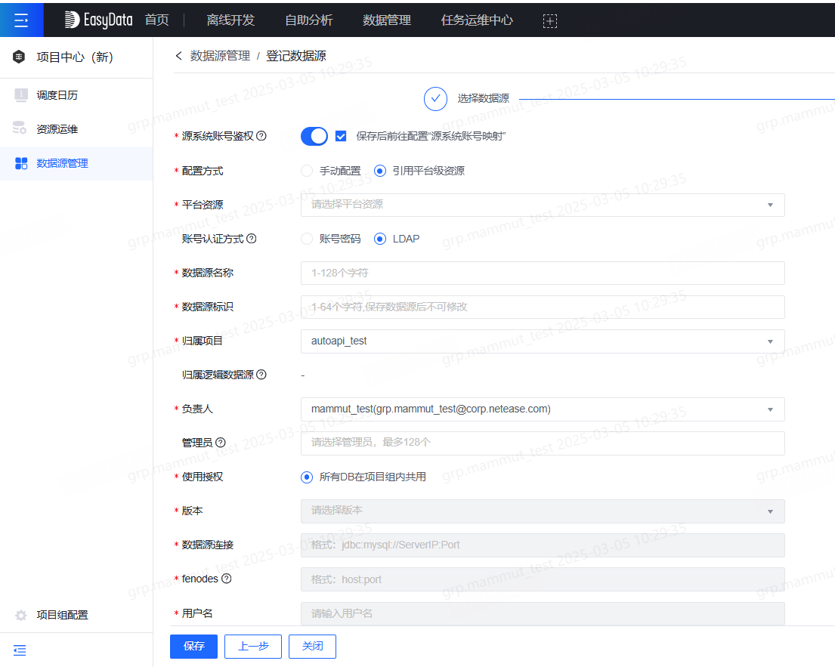
Task: Click the 数据源管理 grid icon
Action: click(21, 163)
